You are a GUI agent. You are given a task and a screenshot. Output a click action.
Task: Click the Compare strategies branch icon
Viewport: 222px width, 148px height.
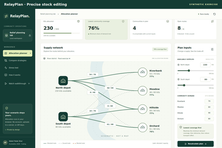pos(6,60)
